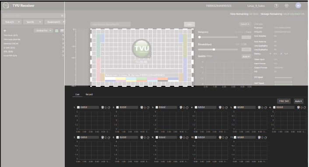Screen dimensions: 309x167
Task: Click the search magnifier icon
Action: pos(62,16)
